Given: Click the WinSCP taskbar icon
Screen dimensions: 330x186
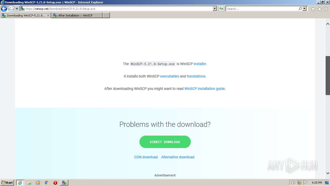Looking at the screenshot, I should click(x=64, y=183).
